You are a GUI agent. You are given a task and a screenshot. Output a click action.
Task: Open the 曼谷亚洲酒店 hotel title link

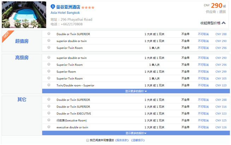pos(68,7)
